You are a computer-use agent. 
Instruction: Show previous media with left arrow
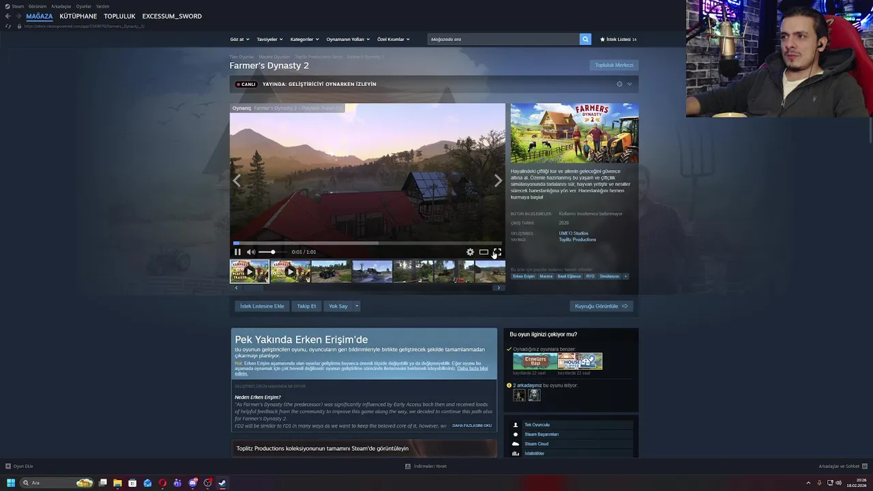(x=237, y=181)
